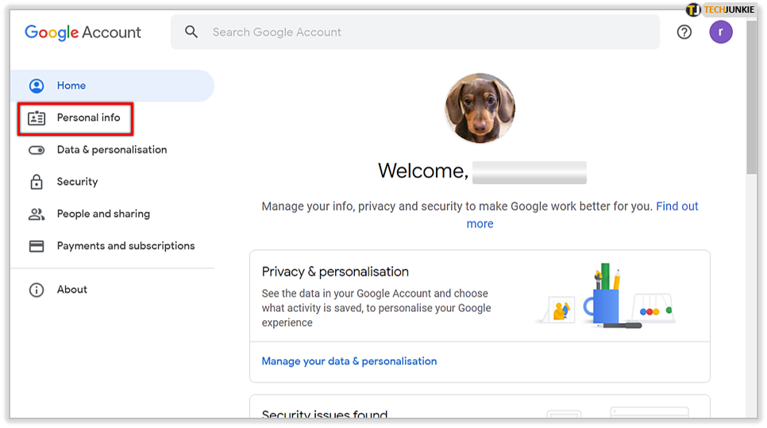The width and height of the screenshot is (767, 428).
Task: Click the Privacy card illustration
Action: [x=606, y=295]
